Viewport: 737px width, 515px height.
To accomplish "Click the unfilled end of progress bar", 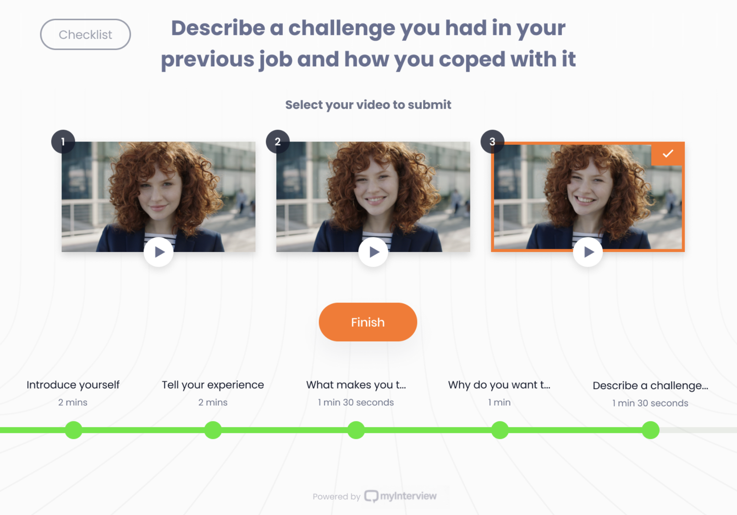I will 698,430.
